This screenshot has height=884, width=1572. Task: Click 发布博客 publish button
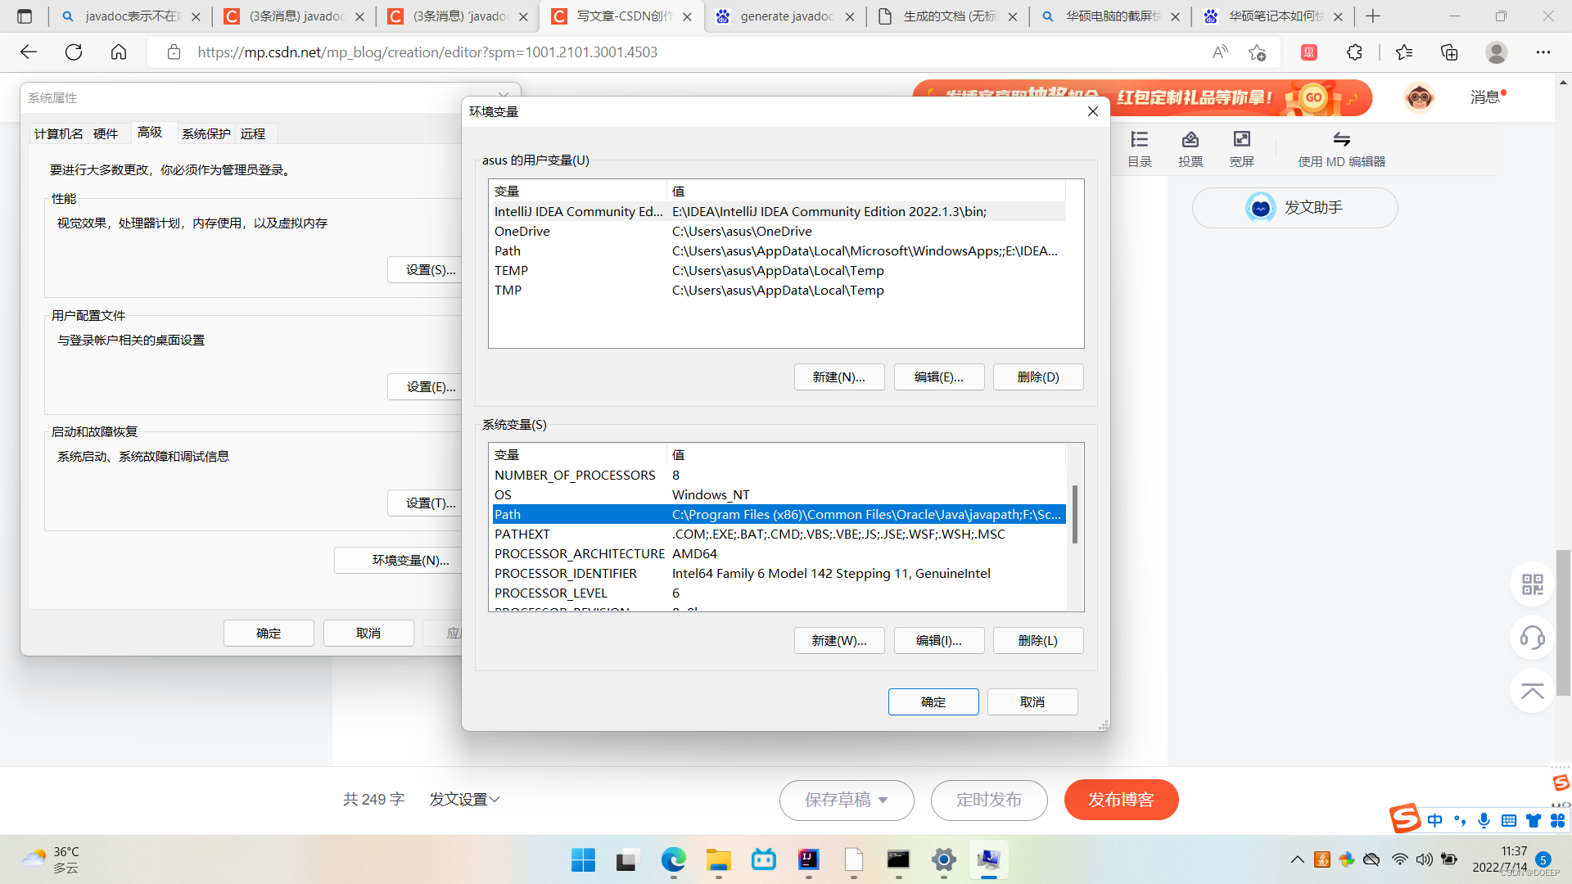pyautogui.click(x=1121, y=800)
